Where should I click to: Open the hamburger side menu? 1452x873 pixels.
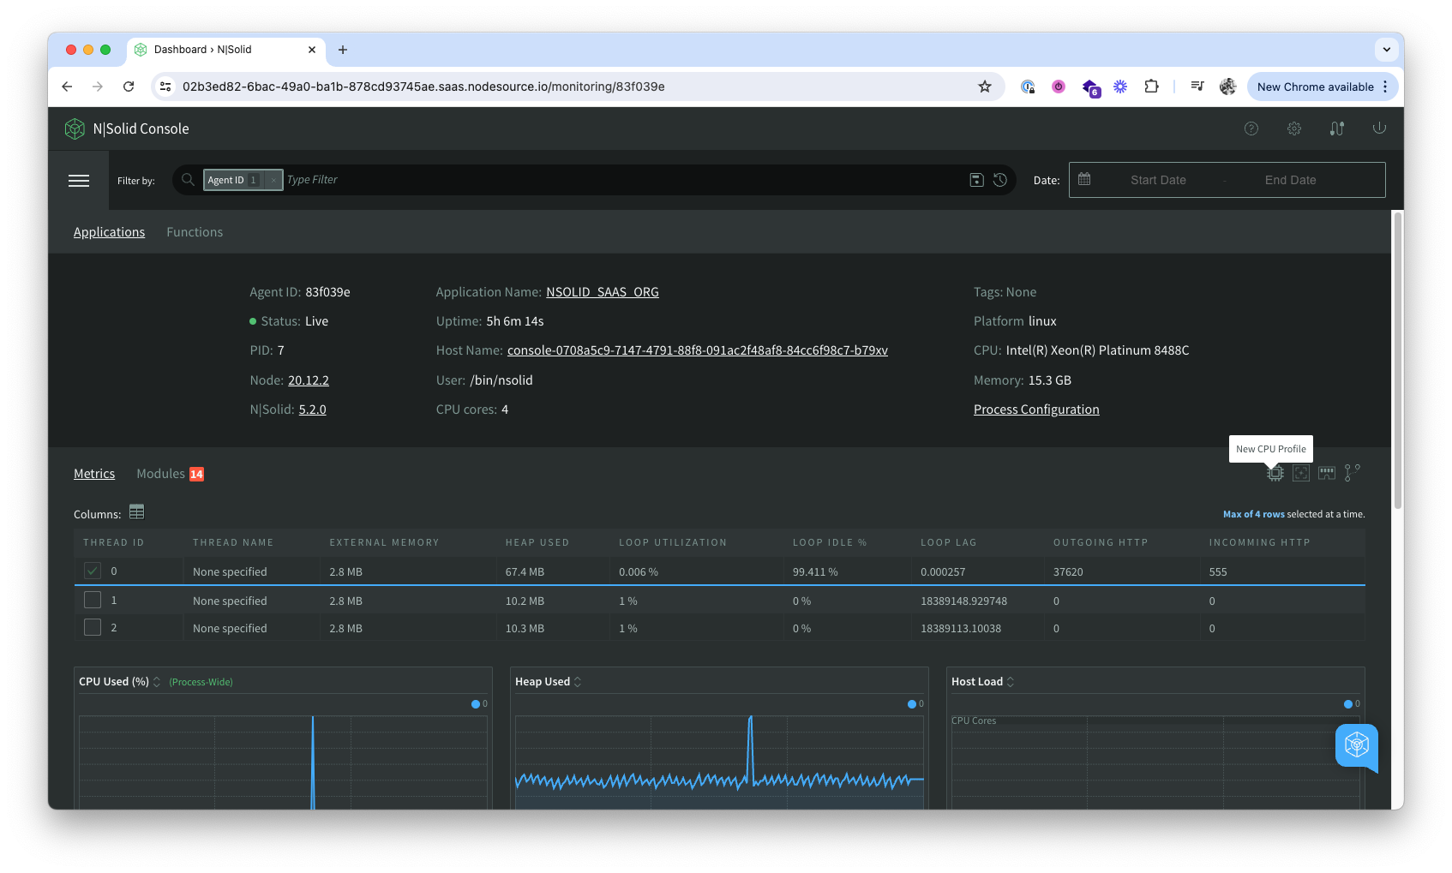[79, 181]
